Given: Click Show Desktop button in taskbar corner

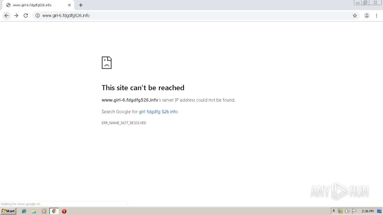Looking at the screenshot, I should [380, 211].
